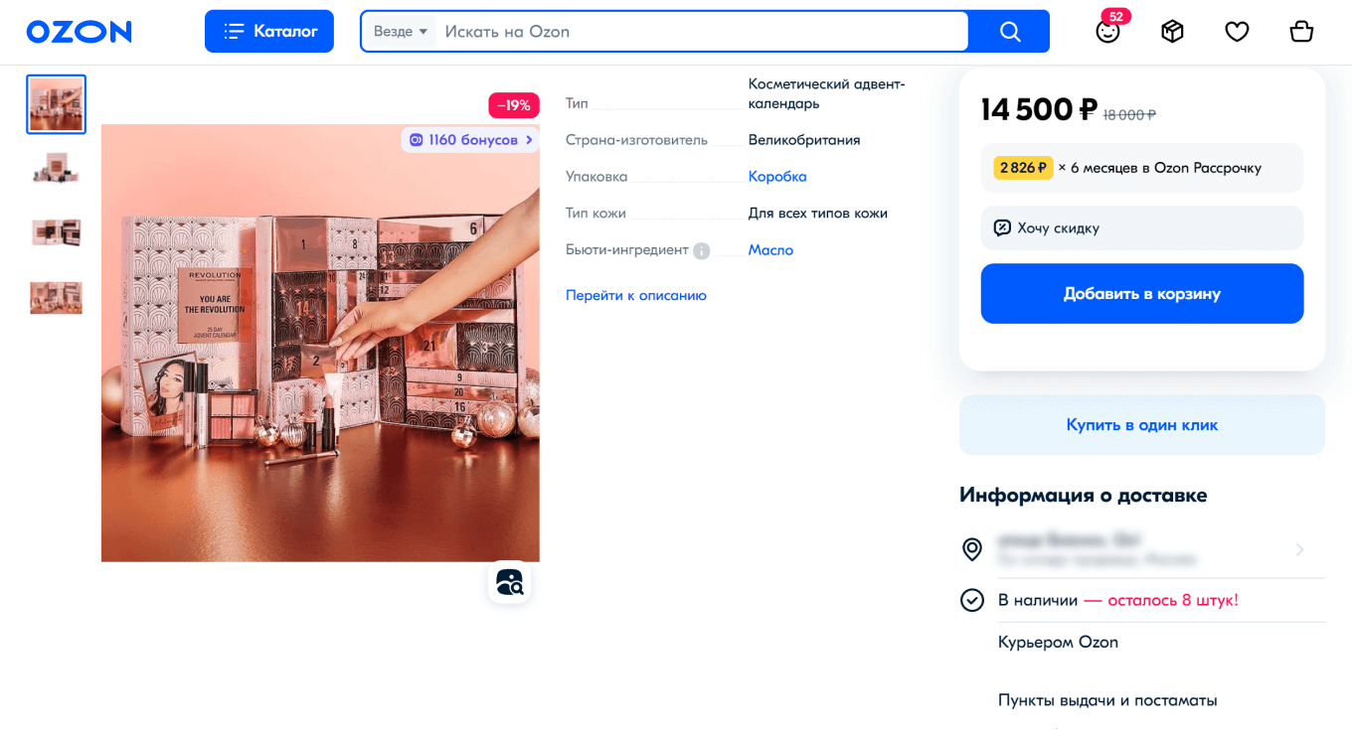Open the shopping cart icon
The width and height of the screenshot is (1352, 738).
[1301, 31]
